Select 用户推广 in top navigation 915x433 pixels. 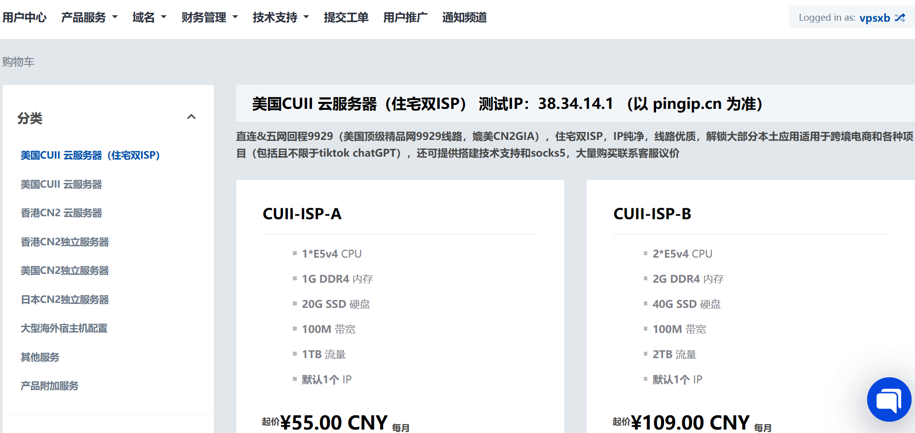click(405, 18)
